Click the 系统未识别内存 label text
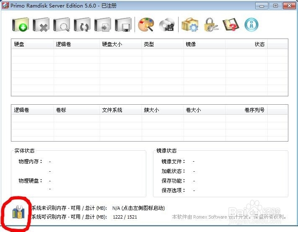This screenshot has width=298, height=232. coord(49,208)
